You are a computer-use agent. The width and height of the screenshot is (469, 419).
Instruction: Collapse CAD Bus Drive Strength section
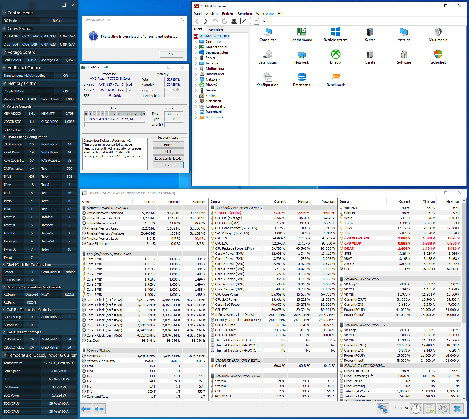pos(4,332)
